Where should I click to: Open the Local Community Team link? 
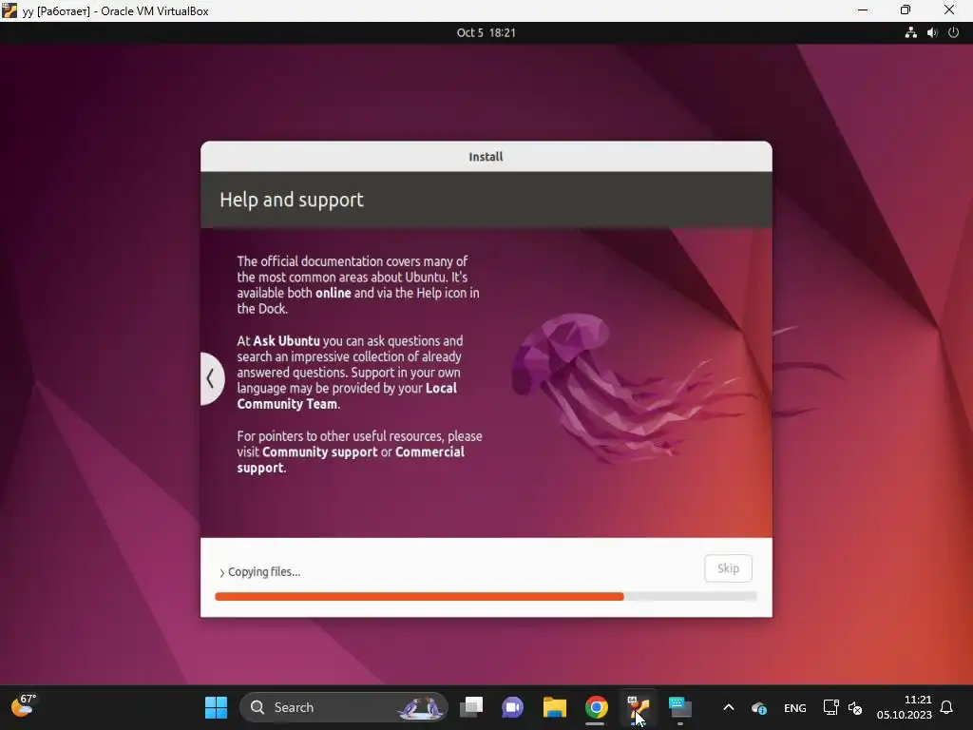coord(347,396)
